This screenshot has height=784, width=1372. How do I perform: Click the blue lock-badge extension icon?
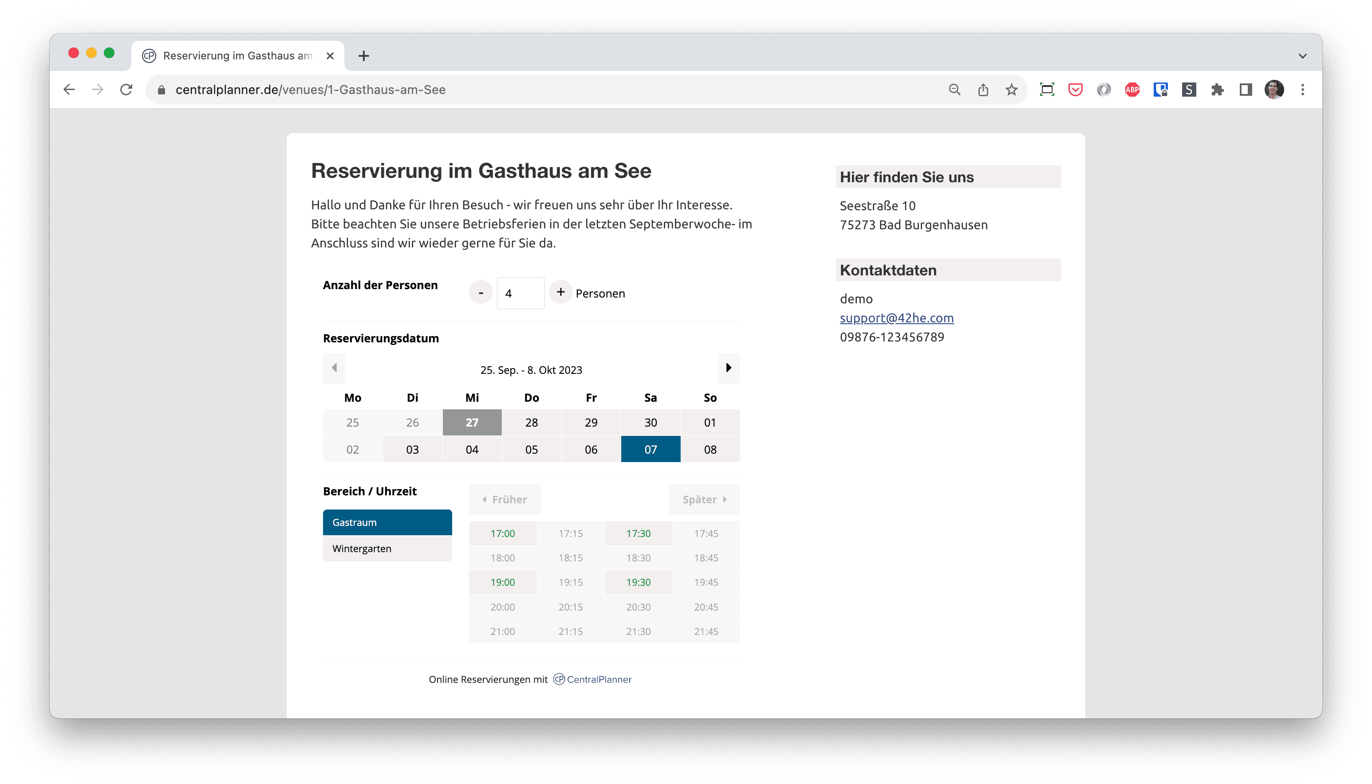[1160, 90]
